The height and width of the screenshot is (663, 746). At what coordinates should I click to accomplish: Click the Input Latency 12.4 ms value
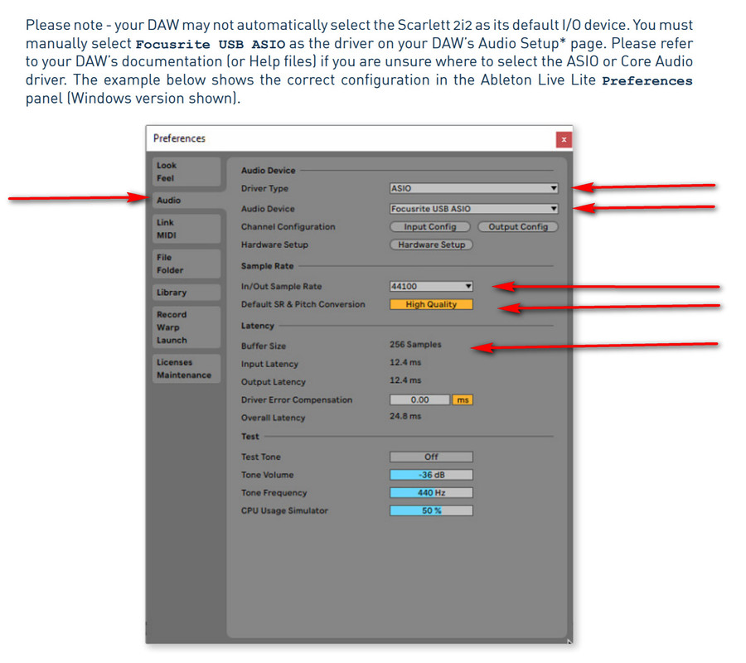click(x=405, y=362)
